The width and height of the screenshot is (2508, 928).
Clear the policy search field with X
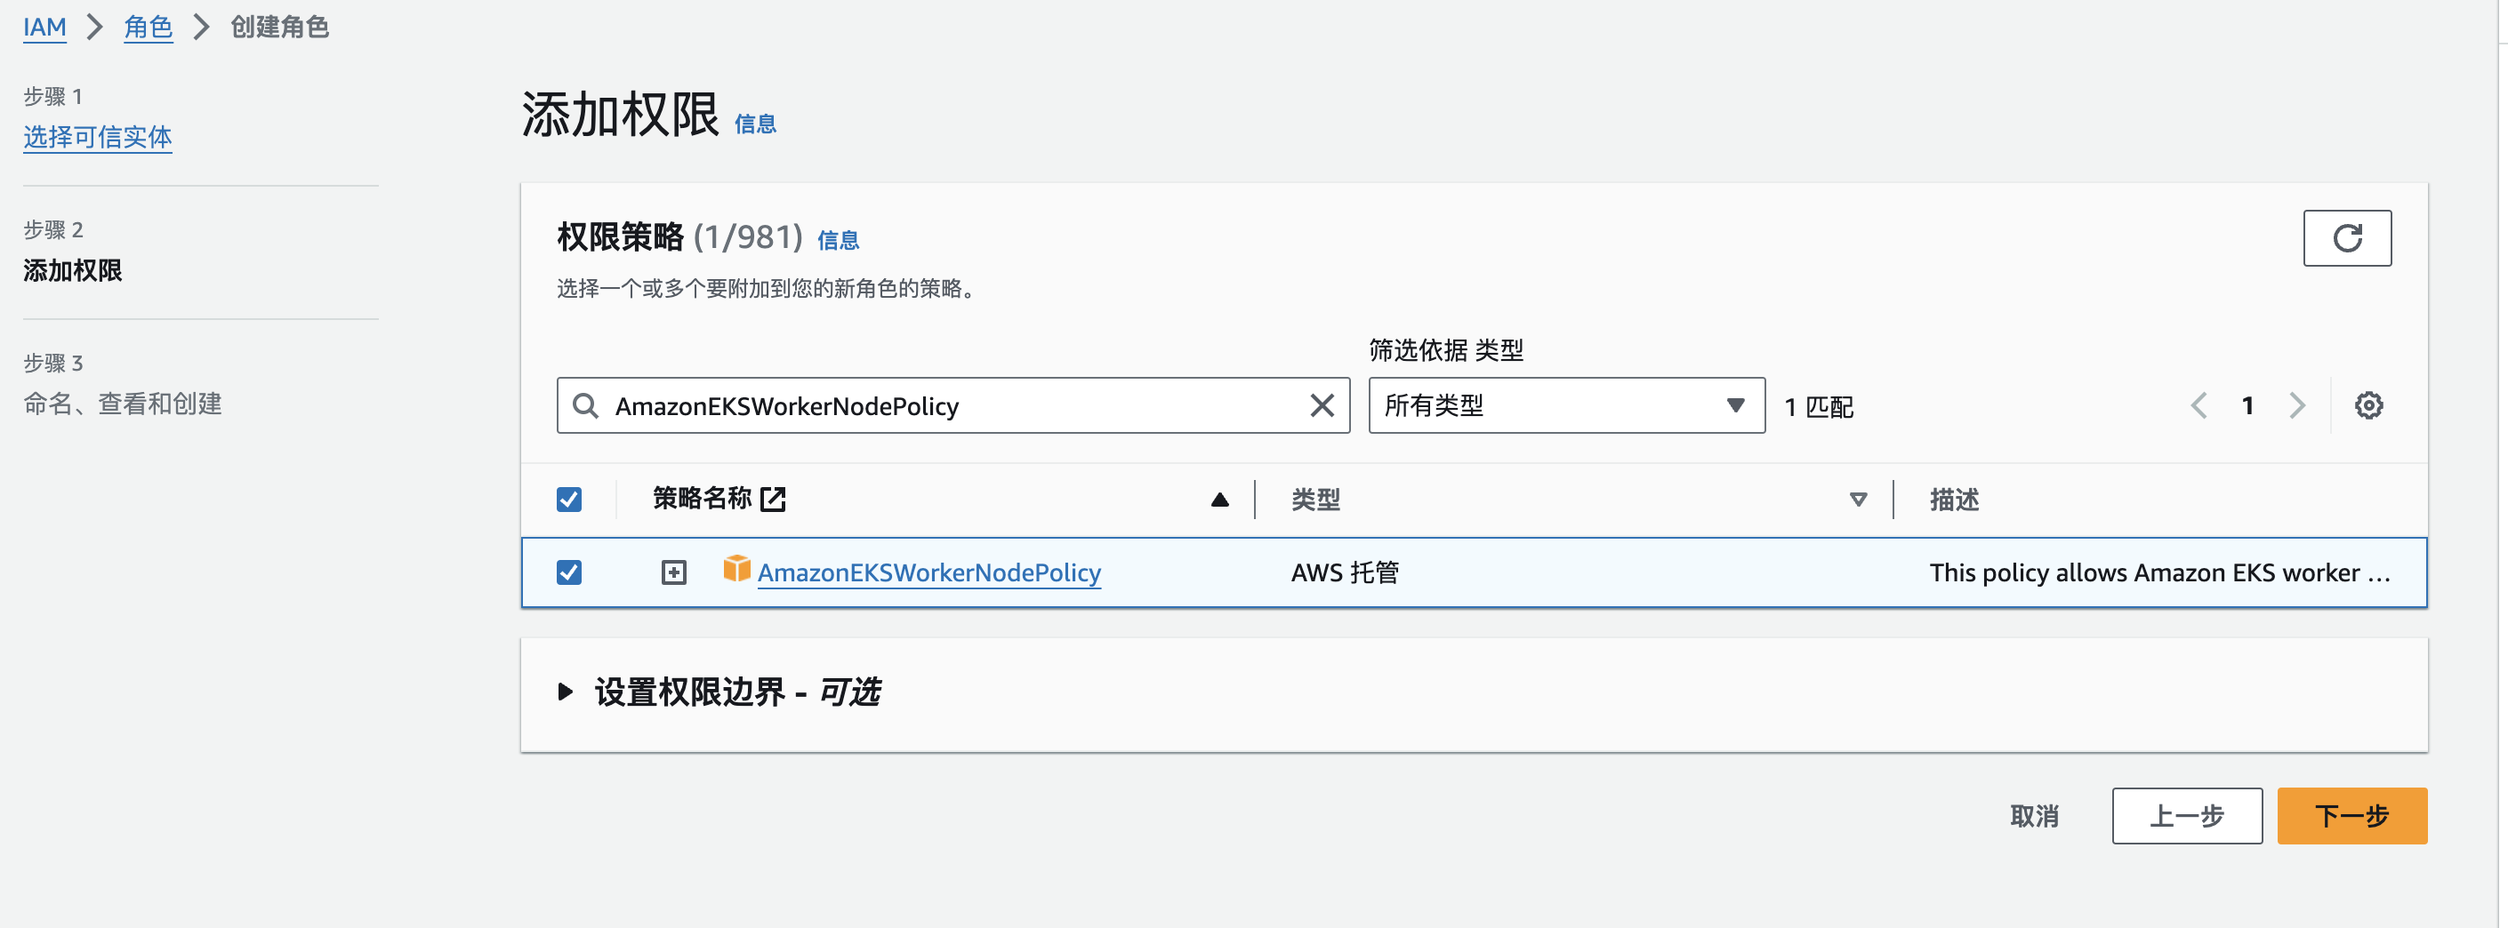tap(1322, 405)
